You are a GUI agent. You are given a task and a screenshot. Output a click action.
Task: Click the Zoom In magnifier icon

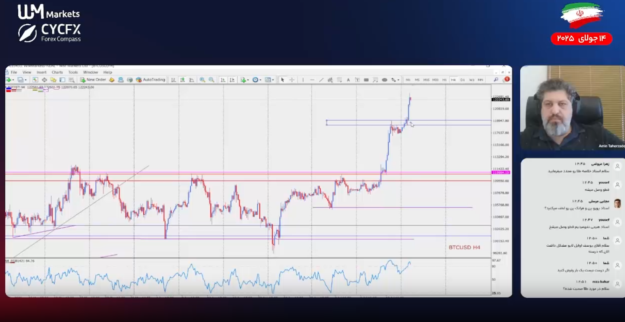[x=202, y=80]
